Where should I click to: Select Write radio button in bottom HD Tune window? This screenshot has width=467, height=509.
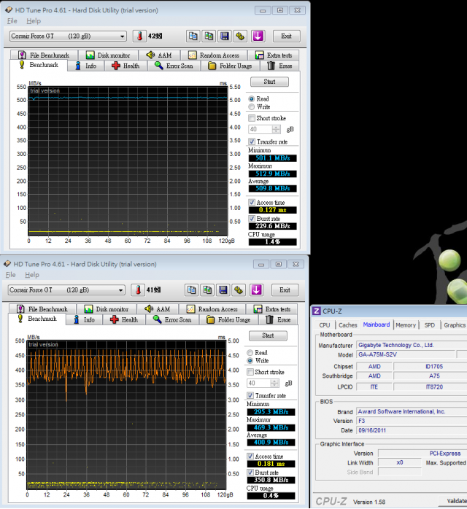(x=250, y=361)
